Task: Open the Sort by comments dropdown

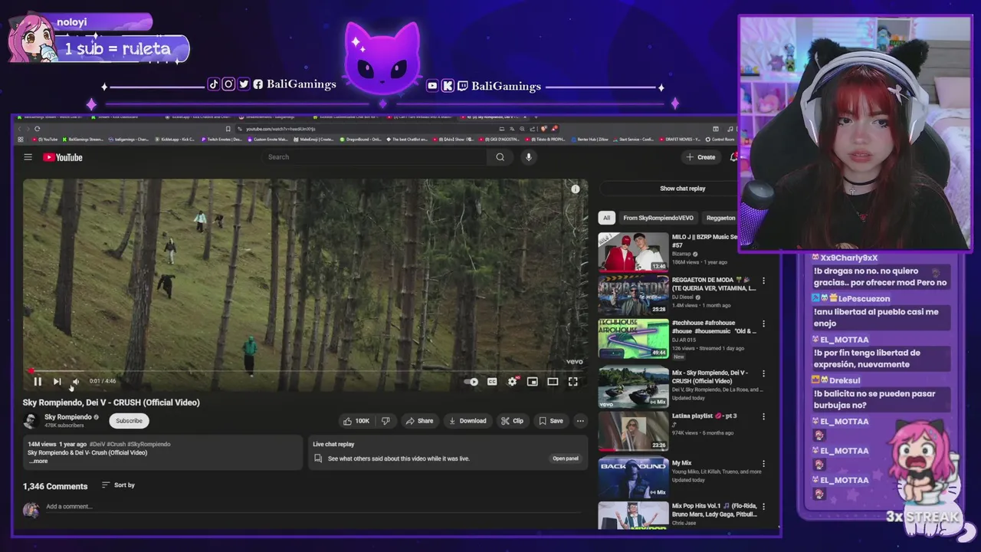Action: click(118, 485)
